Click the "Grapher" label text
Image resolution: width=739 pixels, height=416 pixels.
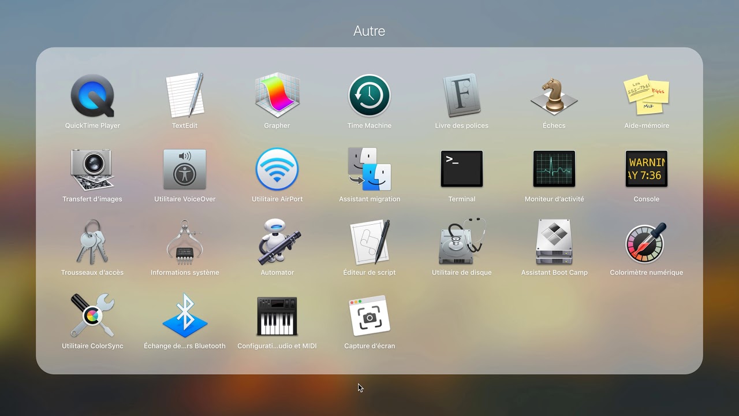click(x=277, y=125)
